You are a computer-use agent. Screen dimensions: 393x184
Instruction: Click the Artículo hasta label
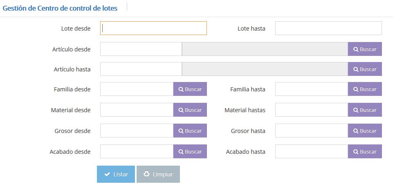[72, 69]
